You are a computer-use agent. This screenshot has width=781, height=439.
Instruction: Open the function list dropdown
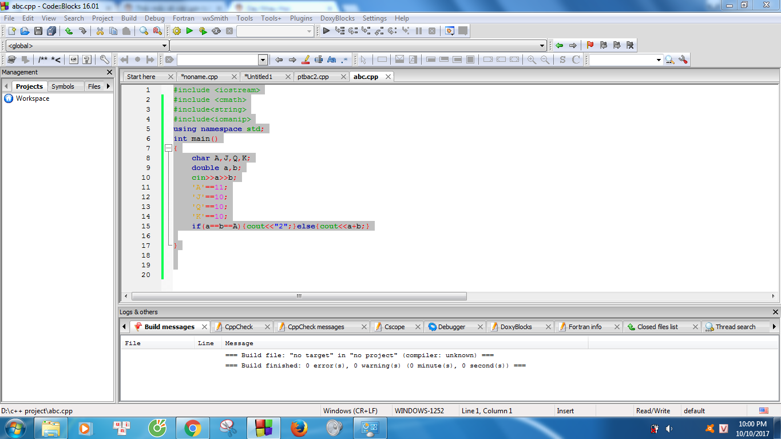tap(542, 46)
